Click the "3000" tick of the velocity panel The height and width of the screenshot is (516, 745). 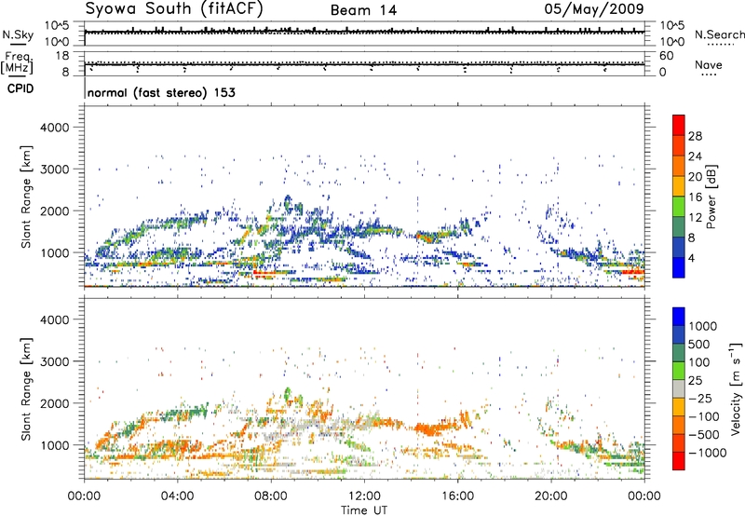point(55,361)
